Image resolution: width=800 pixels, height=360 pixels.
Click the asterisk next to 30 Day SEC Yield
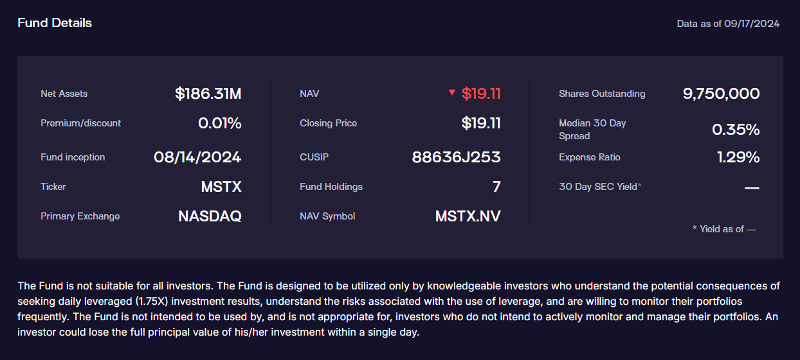[640, 186]
